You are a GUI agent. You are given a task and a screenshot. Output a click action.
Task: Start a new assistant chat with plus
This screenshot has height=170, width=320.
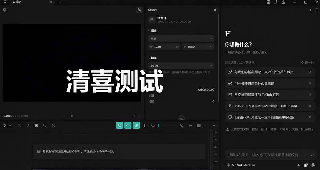point(311,10)
